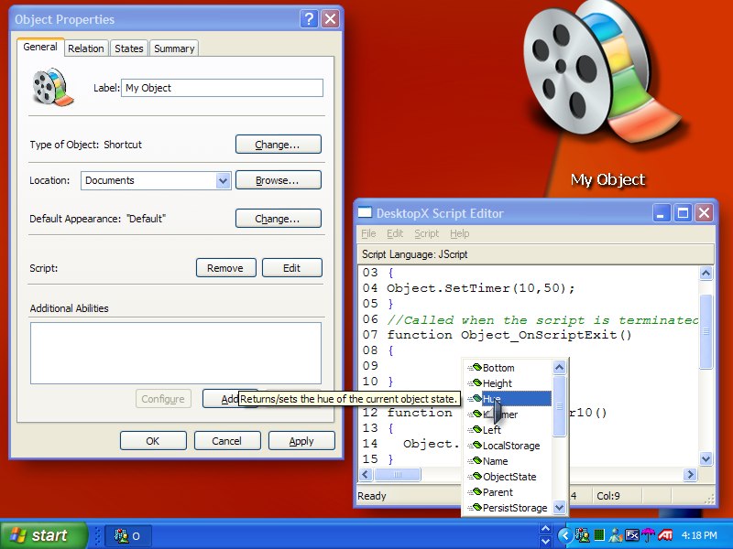Screen dimensions: 733x549
Task: Open the help question mark in Object Properties
Action: [x=309, y=19]
